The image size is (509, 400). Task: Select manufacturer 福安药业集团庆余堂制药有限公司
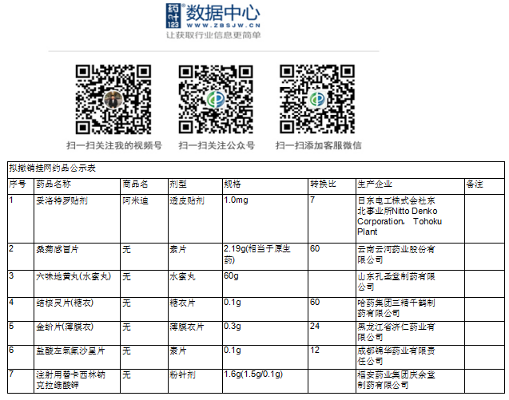(x=396, y=380)
